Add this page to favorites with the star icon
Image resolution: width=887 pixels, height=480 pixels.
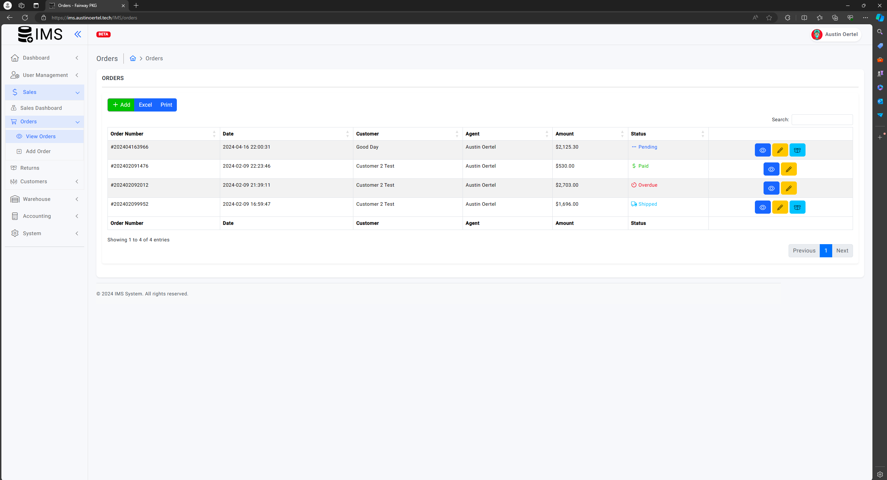click(x=769, y=18)
